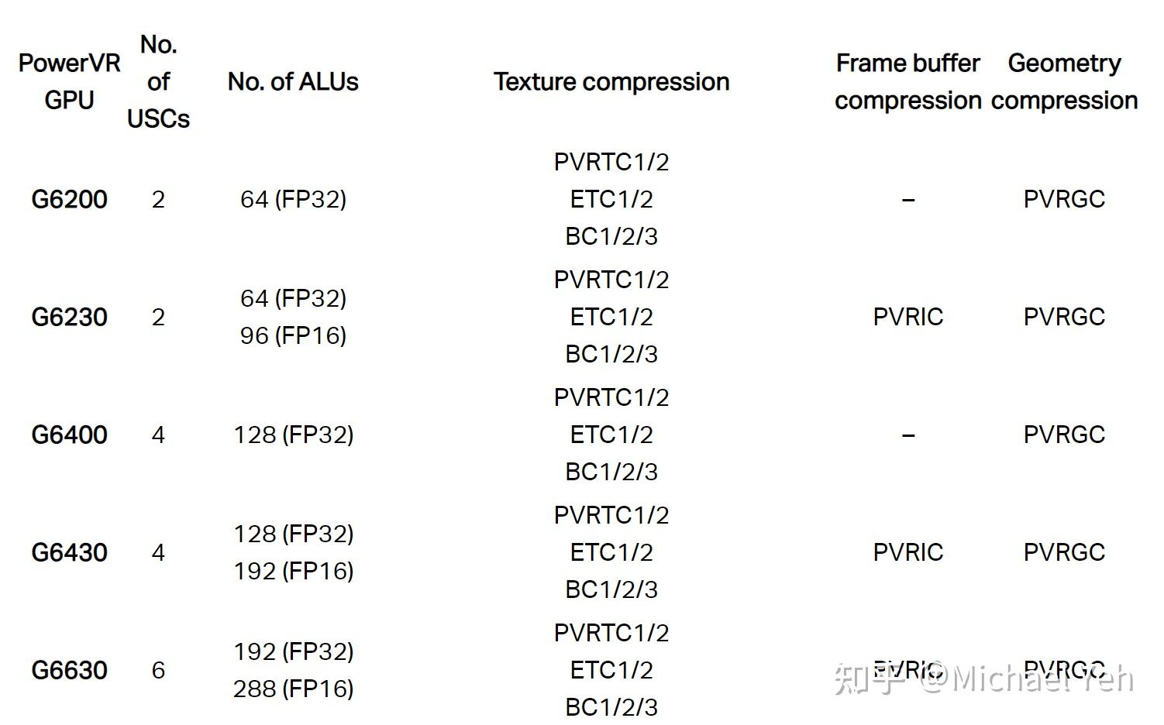The width and height of the screenshot is (1164, 725).
Task: Click the Texture compression column header
Action: coord(611,81)
